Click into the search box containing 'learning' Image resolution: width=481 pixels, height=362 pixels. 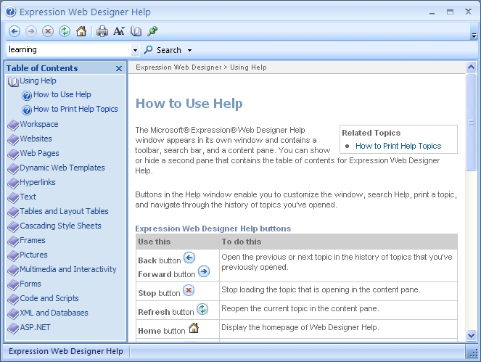(69, 50)
